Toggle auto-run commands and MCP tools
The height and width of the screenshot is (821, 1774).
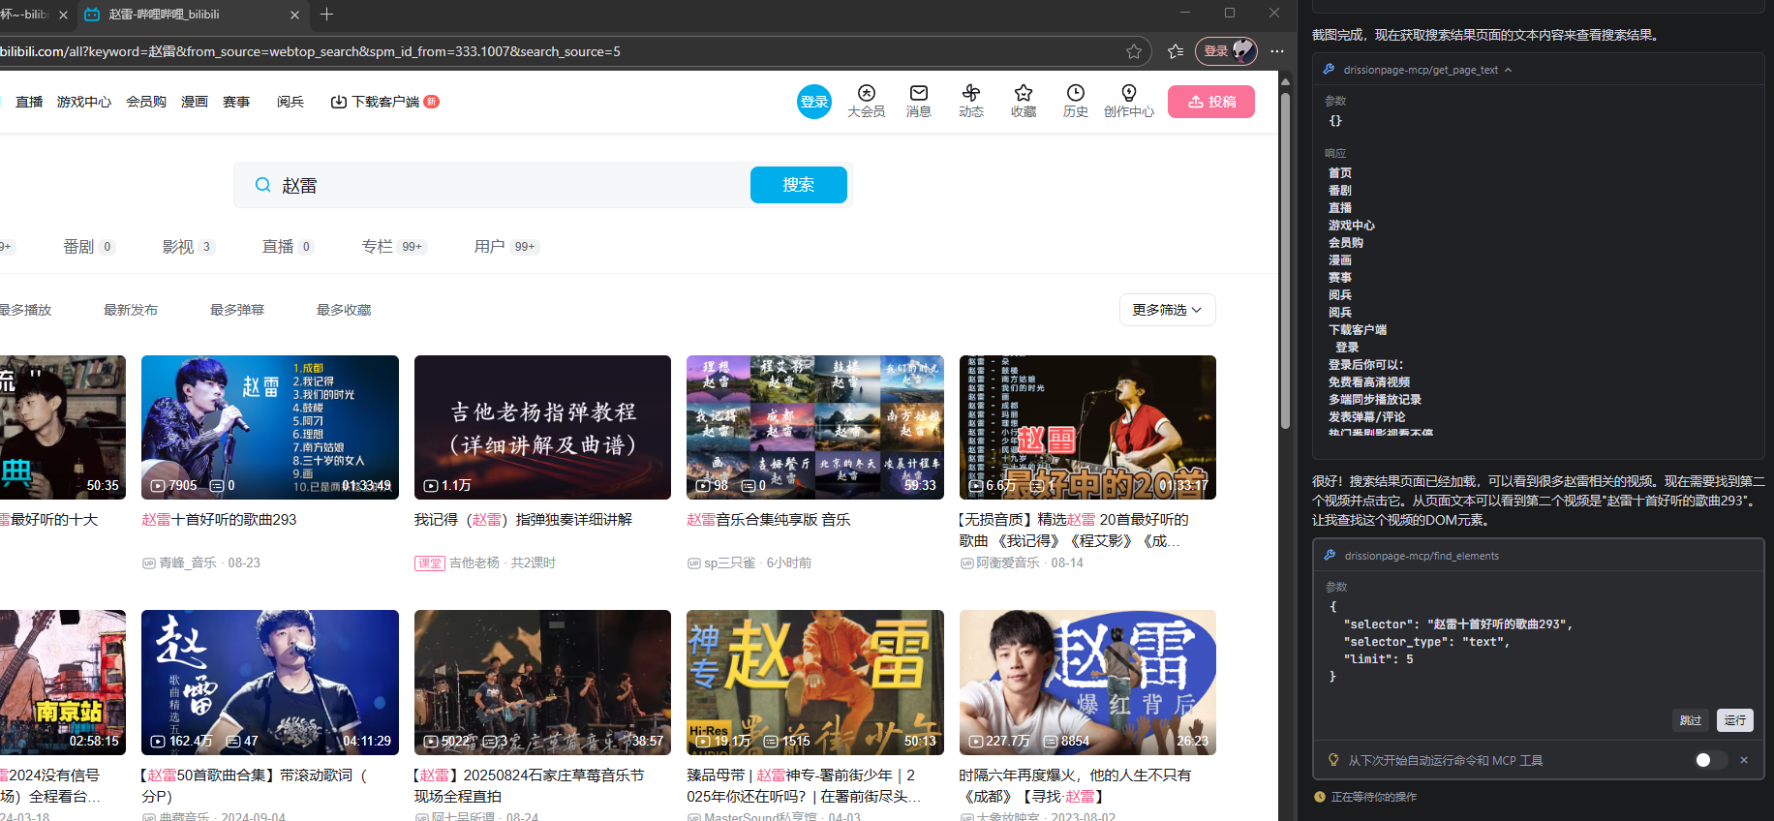point(1710,760)
